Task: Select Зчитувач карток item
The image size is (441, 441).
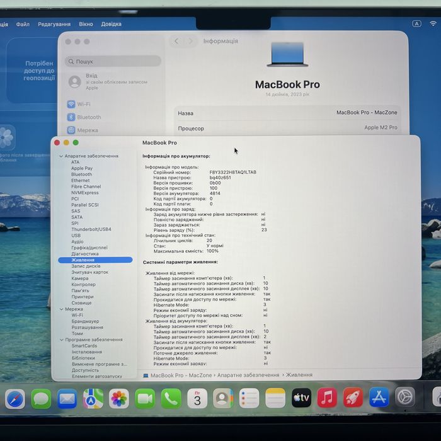Action: 89,272
